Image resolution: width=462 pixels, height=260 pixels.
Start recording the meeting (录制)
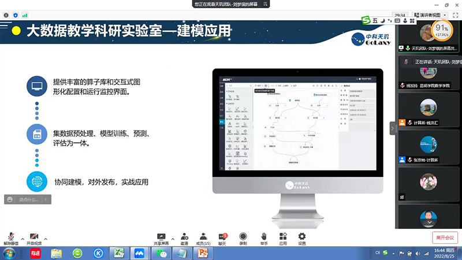tap(243, 237)
